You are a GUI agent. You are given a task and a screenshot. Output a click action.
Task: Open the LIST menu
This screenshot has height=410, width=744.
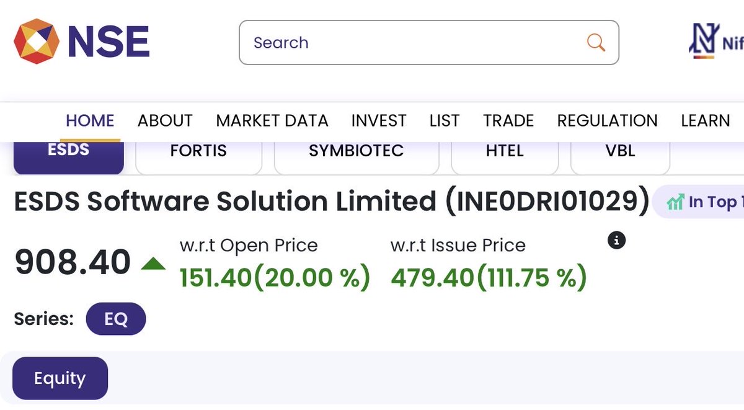click(445, 120)
